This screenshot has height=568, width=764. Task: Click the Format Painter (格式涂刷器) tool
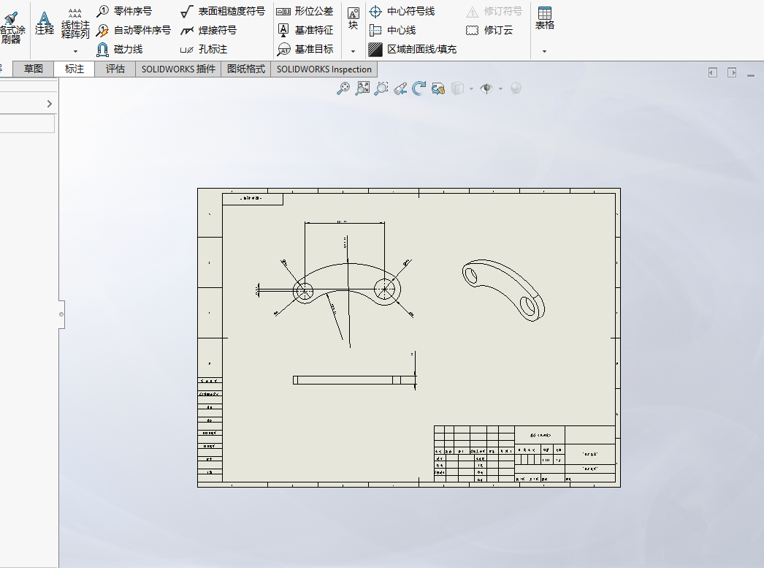11,29
